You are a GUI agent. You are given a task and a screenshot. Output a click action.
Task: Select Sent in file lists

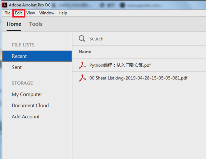click(x=17, y=67)
